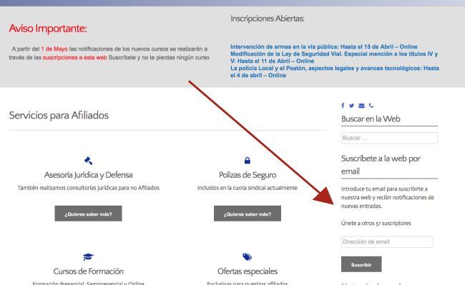Click the Únete a otros 51 suscriptores text

(376, 223)
